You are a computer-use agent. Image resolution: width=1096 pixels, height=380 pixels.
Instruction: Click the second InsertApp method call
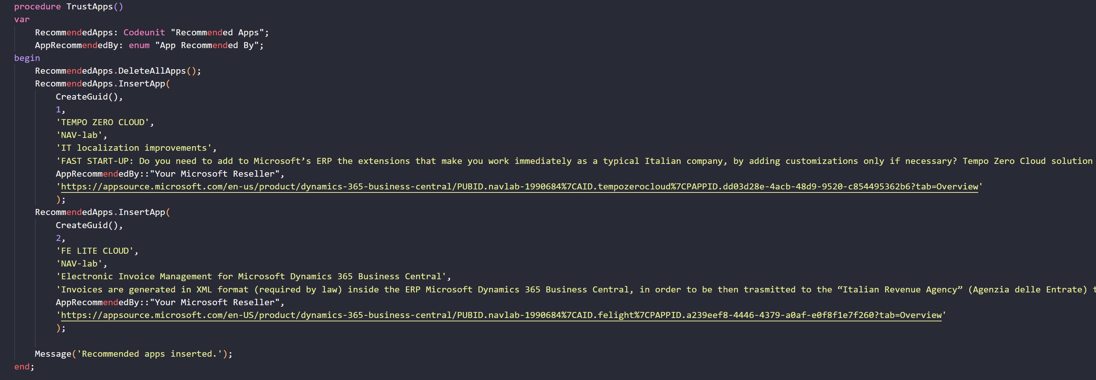click(141, 212)
